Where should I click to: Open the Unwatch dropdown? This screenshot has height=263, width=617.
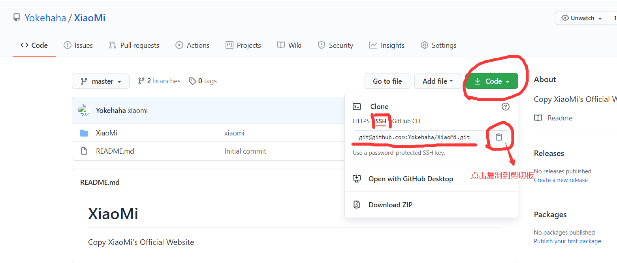click(x=581, y=18)
